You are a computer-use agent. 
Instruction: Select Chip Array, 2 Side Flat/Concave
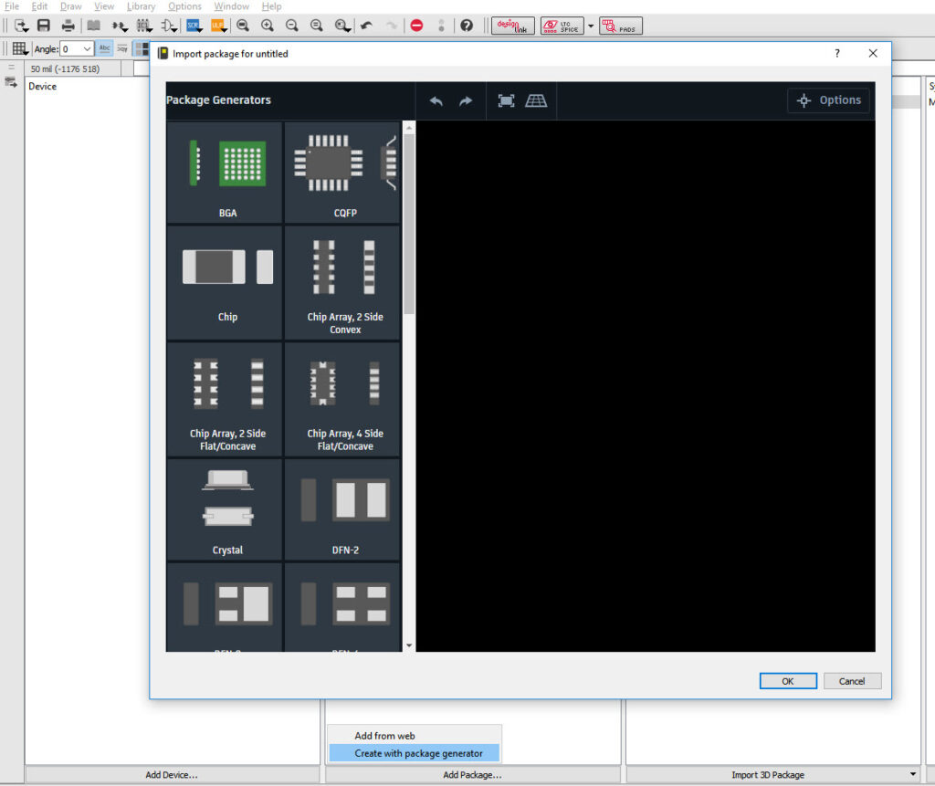click(x=225, y=400)
